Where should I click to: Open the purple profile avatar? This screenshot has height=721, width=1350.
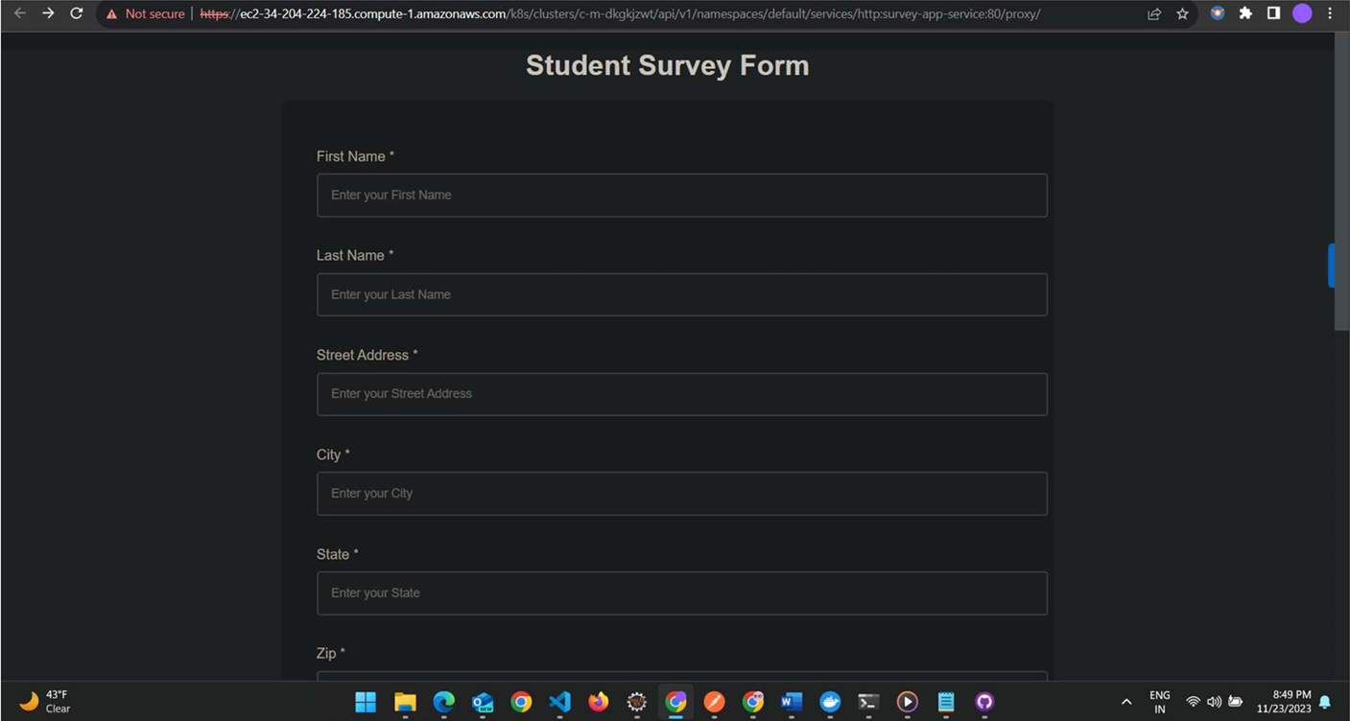[1302, 13]
